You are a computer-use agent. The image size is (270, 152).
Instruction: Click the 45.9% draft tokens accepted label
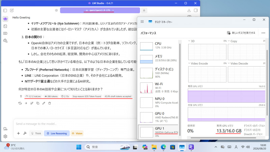pyautogui.click(x=118, y=96)
